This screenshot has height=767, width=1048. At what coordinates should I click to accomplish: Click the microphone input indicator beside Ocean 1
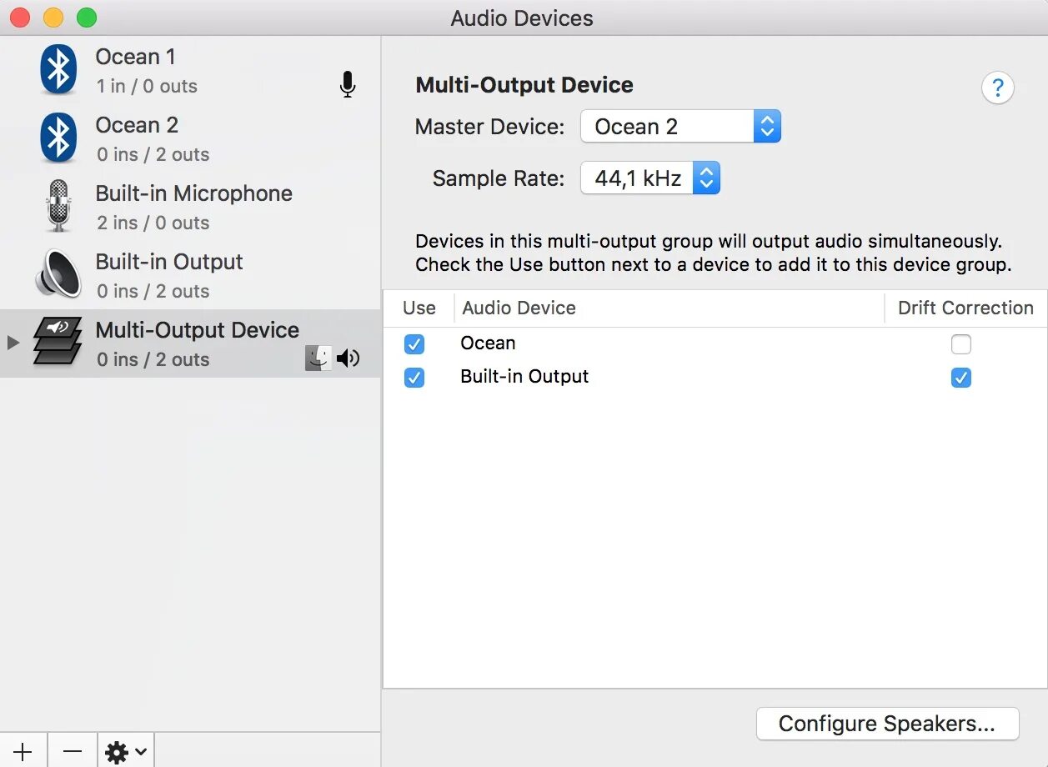(x=348, y=84)
